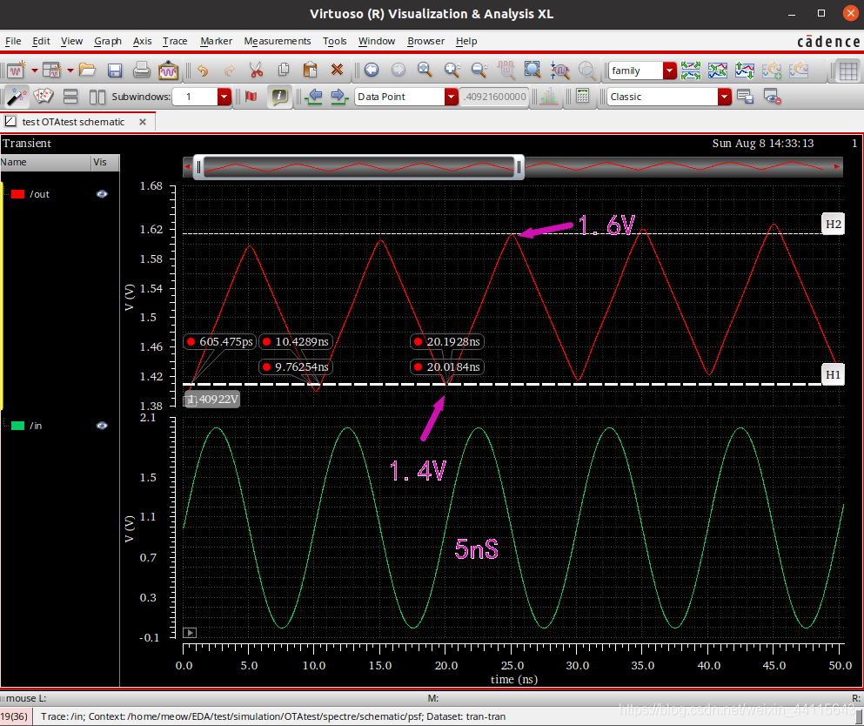This screenshot has width=864, height=726.
Task: Open the Trace menu
Action: click(175, 41)
